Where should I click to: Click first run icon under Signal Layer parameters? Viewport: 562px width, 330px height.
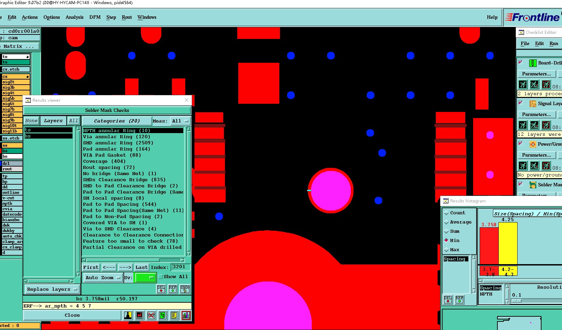(x=523, y=125)
